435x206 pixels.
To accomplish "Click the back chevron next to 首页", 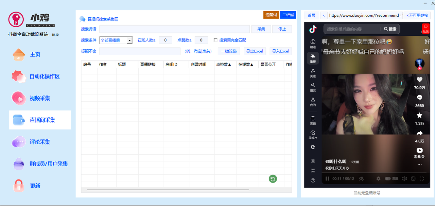I will coord(323,15).
